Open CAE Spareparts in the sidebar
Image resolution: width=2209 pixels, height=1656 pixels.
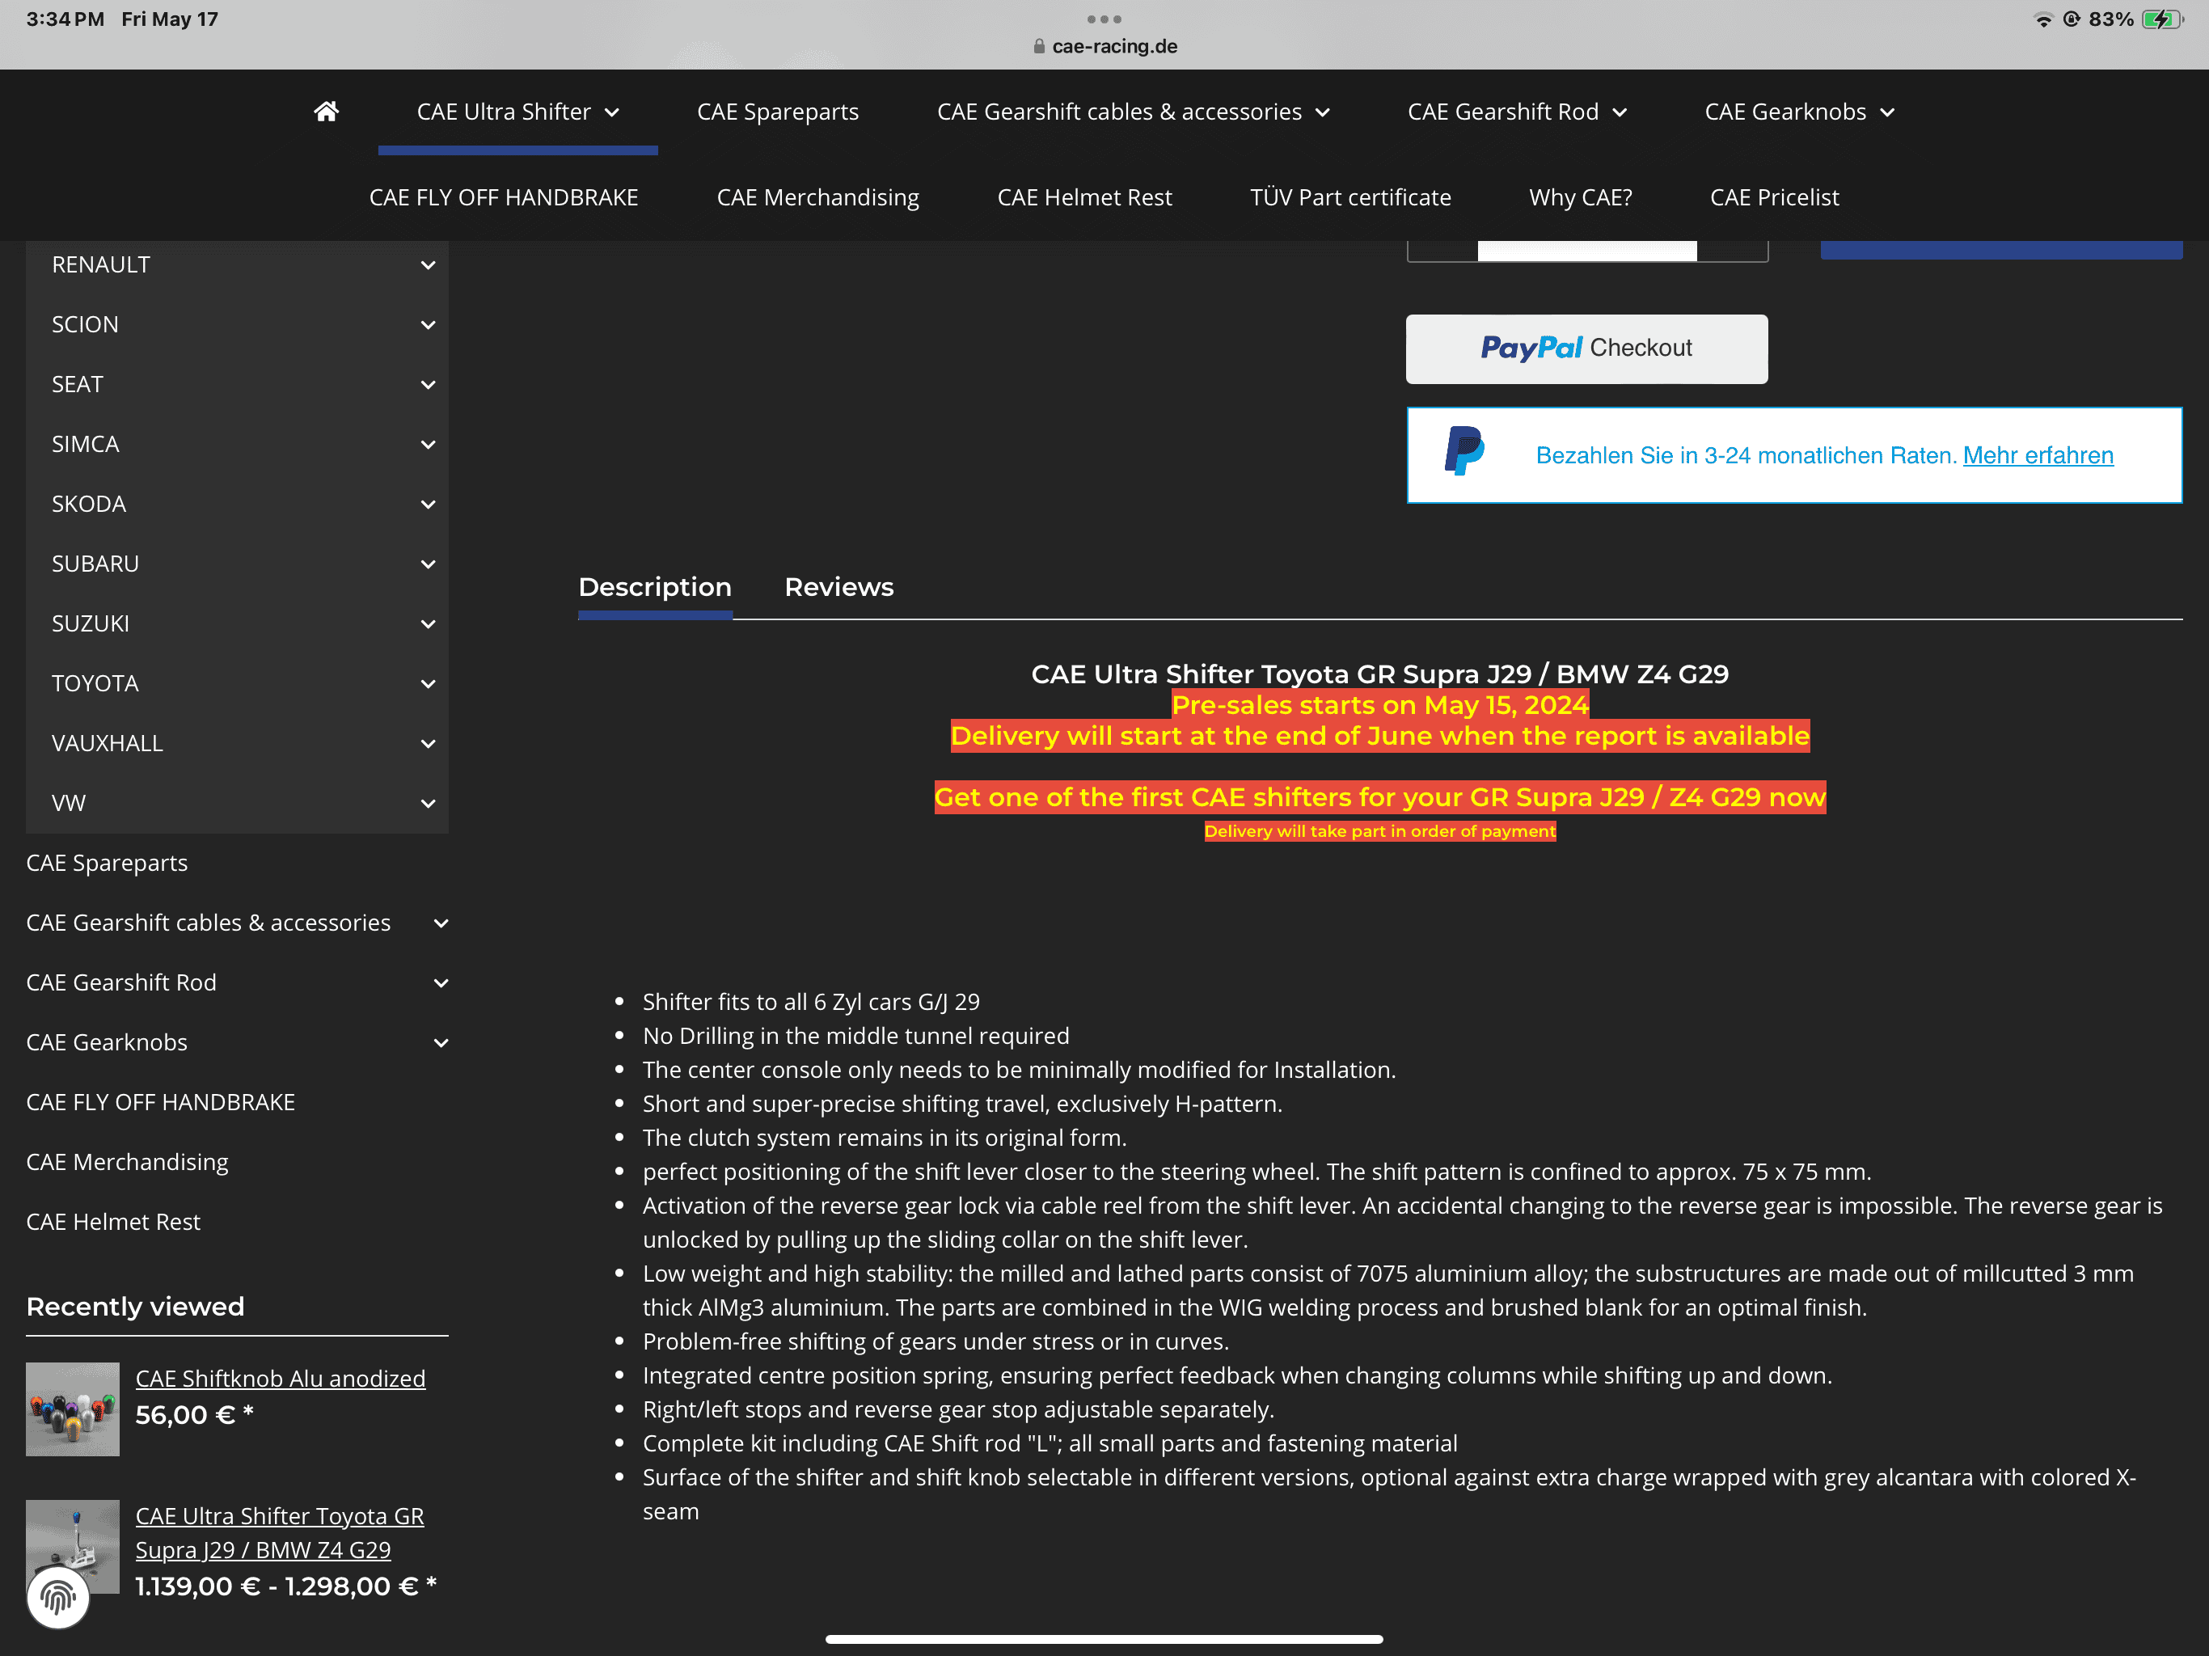(x=107, y=863)
